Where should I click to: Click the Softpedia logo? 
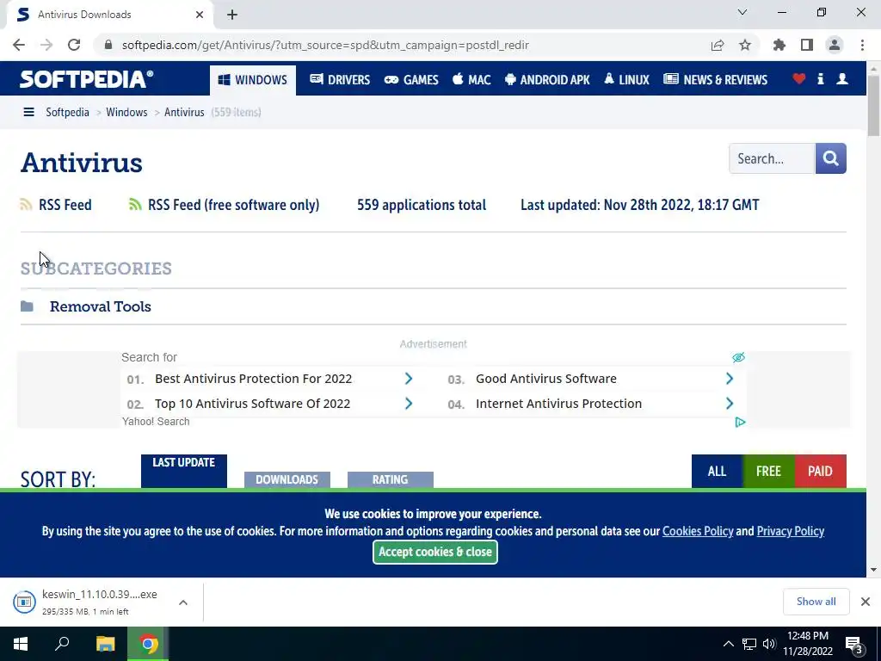87,79
